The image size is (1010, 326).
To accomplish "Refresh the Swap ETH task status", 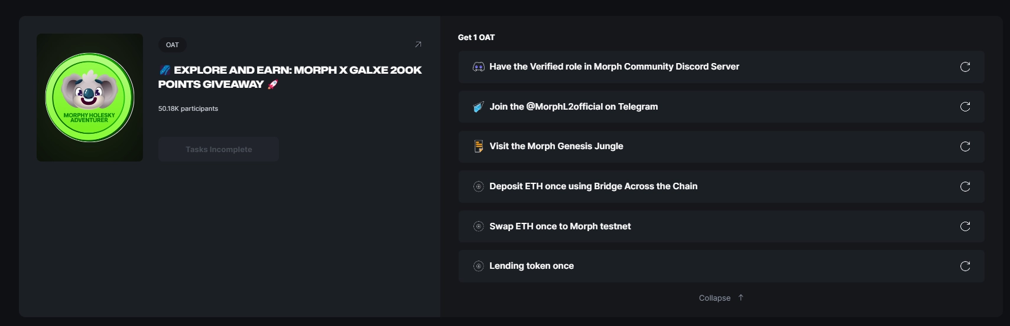I will (x=965, y=226).
